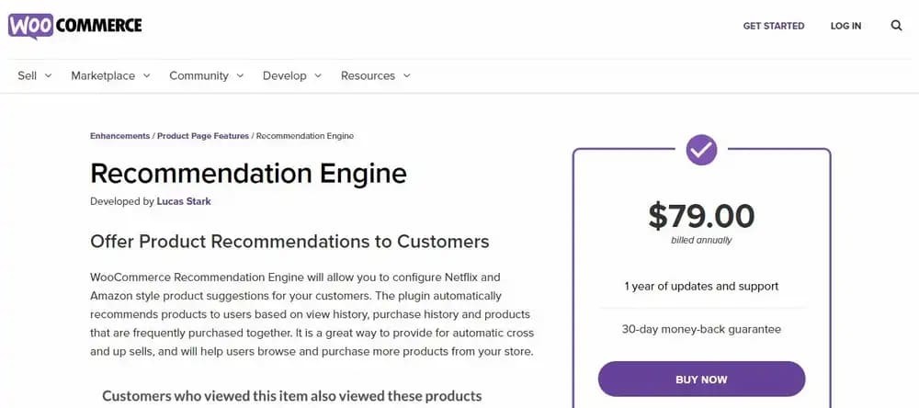Image resolution: width=919 pixels, height=408 pixels.
Task: Click the $79.00 price text
Action: point(701,216)
